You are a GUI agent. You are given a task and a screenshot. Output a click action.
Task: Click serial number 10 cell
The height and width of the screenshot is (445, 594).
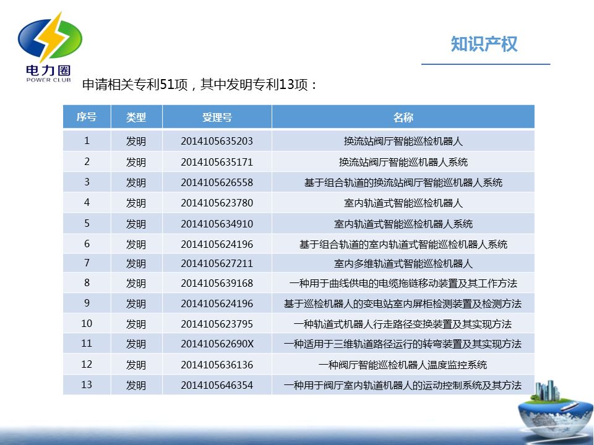click(87, 324)
